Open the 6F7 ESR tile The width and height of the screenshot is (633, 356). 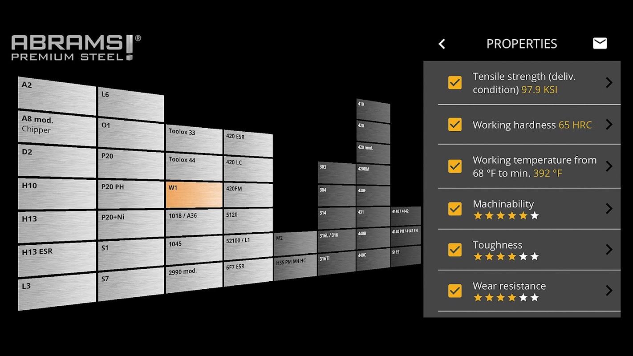(x=248, y=272)
